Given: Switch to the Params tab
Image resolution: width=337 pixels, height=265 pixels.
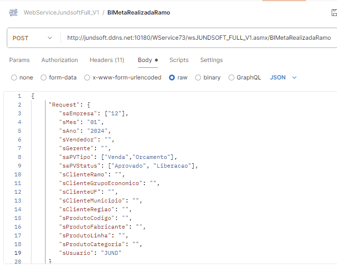Looking at the screenshot, I should pyautogui.click(x=19, y=60).
